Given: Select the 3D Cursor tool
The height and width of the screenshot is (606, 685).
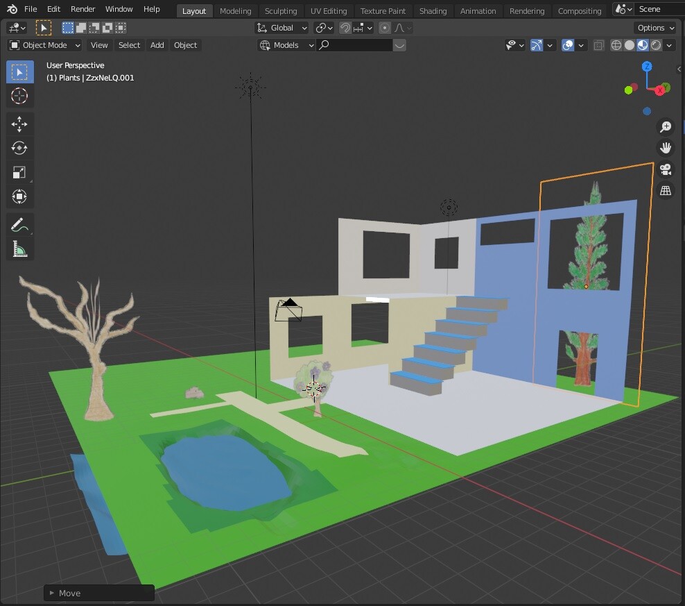Looking at the screenshot, I should coord(19,96).
